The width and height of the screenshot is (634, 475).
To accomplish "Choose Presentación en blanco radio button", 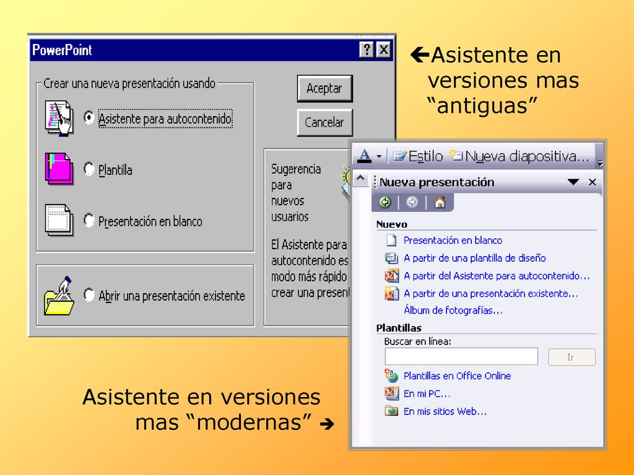I will pyautogui.click(x=89, y=220).
